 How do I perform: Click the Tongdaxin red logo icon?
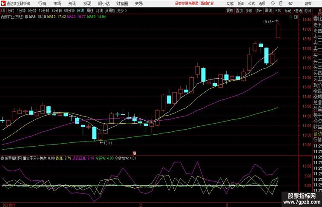(x=3, y=3)
